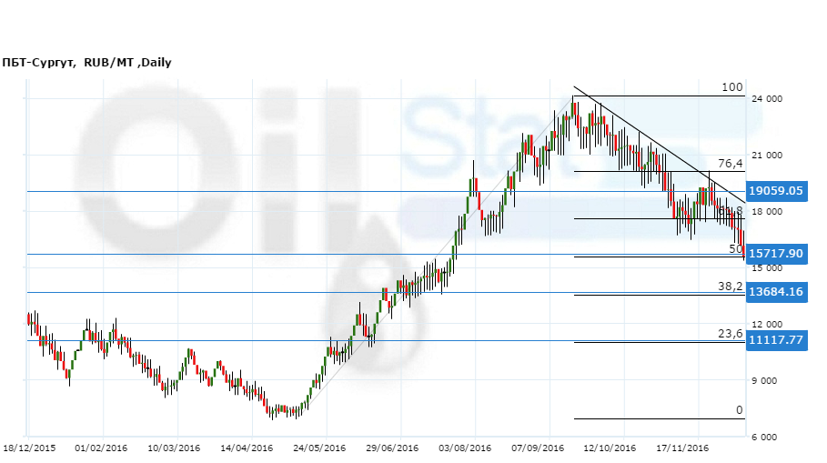Click the Fibonacci 0 level label
Screen dimensions: 827x463
[x=740, y=410]
